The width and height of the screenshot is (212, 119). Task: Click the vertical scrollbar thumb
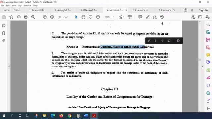pyautogui.click(x=200, y=59)
